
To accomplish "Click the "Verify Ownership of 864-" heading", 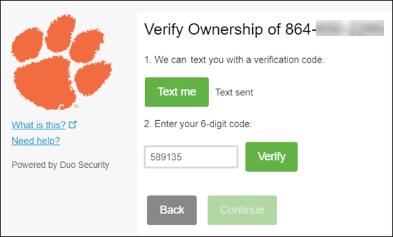I will 230,29.
